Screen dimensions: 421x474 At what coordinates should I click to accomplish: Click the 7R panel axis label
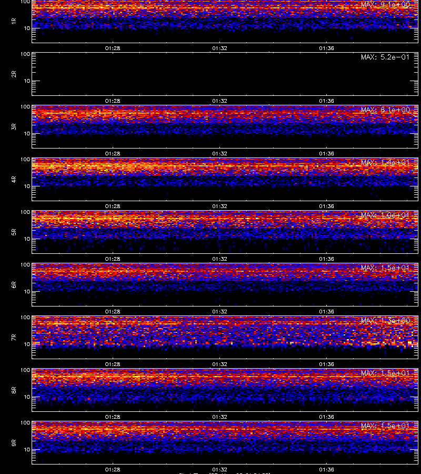[14, 338]
